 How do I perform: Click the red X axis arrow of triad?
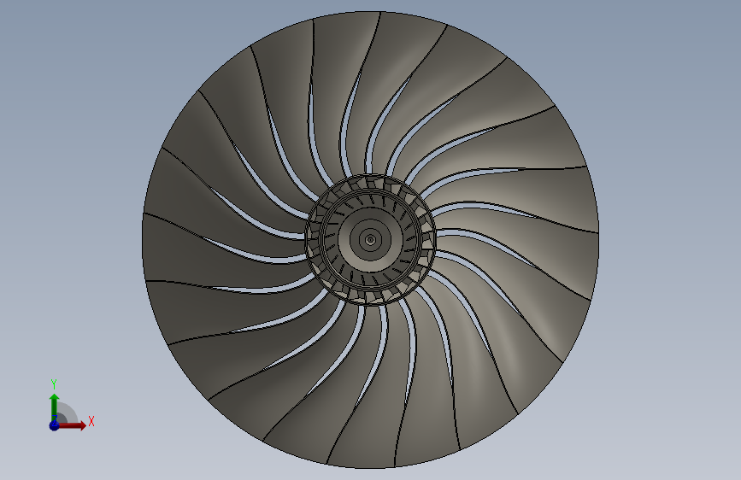(71, 425)
